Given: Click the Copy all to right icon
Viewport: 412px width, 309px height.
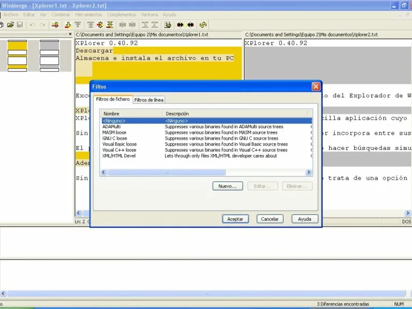Looking at the screenshot, I should 180,25.
